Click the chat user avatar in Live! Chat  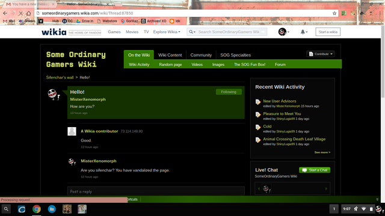tap(266, 188)
